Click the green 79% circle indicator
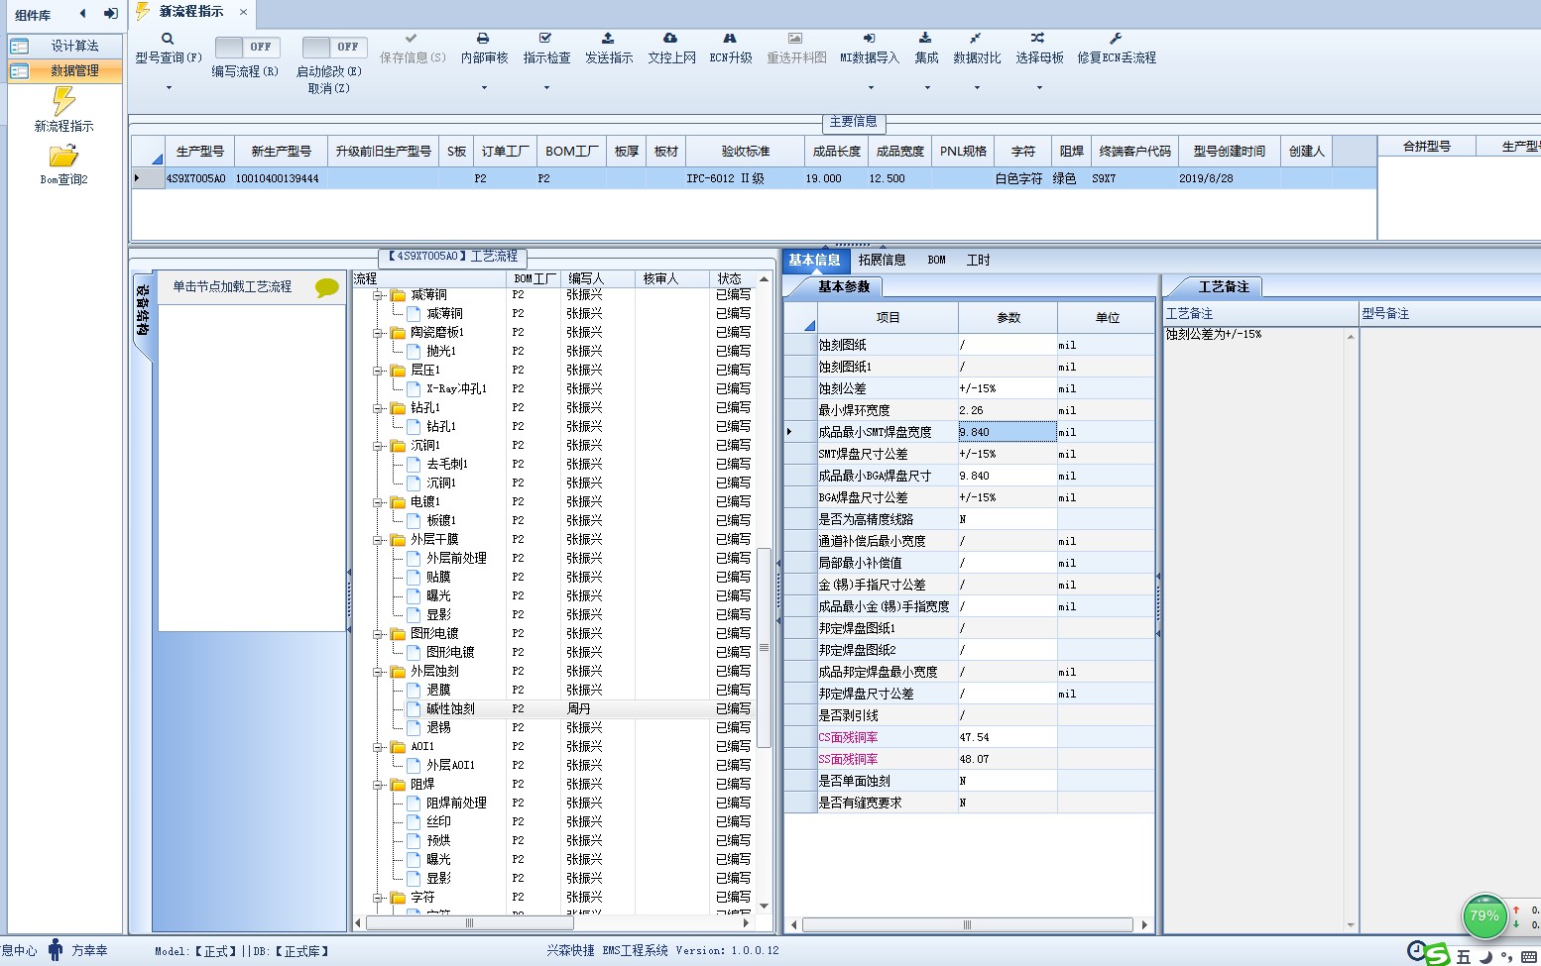Screen dimensions: 1541x966 click(1484, 916)
